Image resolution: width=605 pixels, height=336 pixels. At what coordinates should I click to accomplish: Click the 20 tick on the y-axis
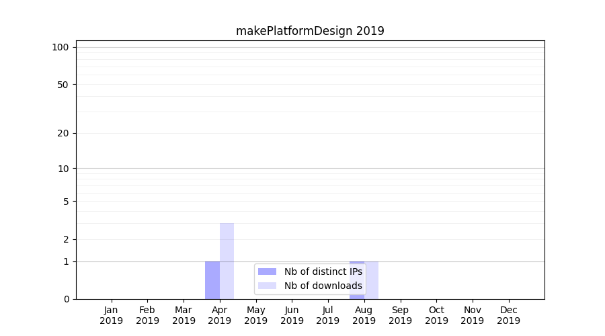pos(63,133)
